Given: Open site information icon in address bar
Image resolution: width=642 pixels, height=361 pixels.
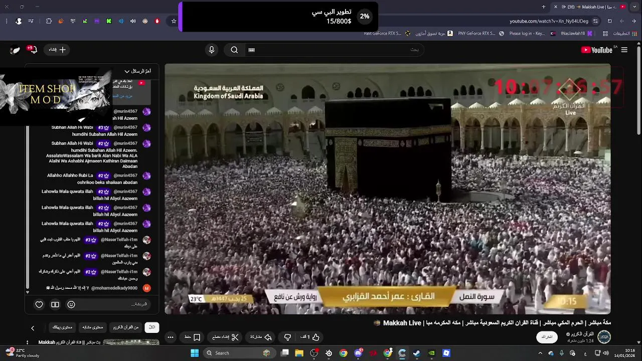Looking at the screenshot, I should pos(595,21).
